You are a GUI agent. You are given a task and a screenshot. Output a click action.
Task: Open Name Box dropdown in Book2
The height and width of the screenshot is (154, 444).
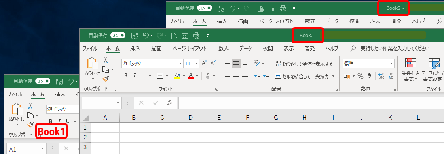click(x=118, y=103)
